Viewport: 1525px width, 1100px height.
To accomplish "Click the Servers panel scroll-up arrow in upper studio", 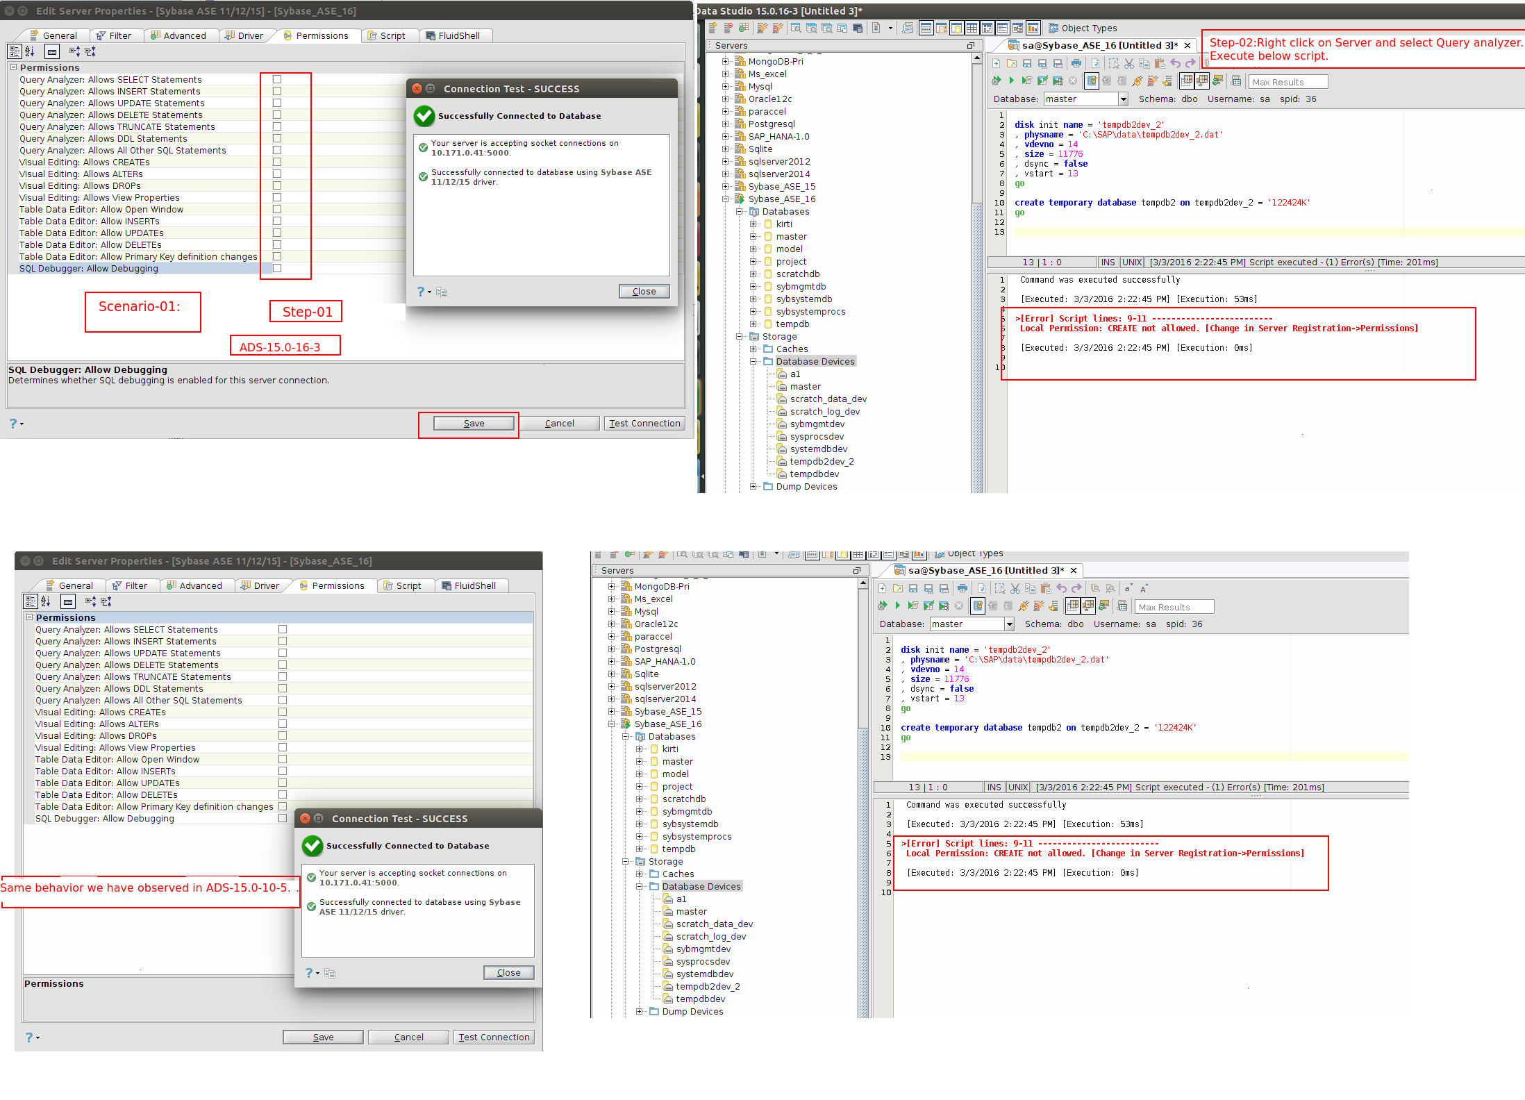I will [x=977, y=58].
